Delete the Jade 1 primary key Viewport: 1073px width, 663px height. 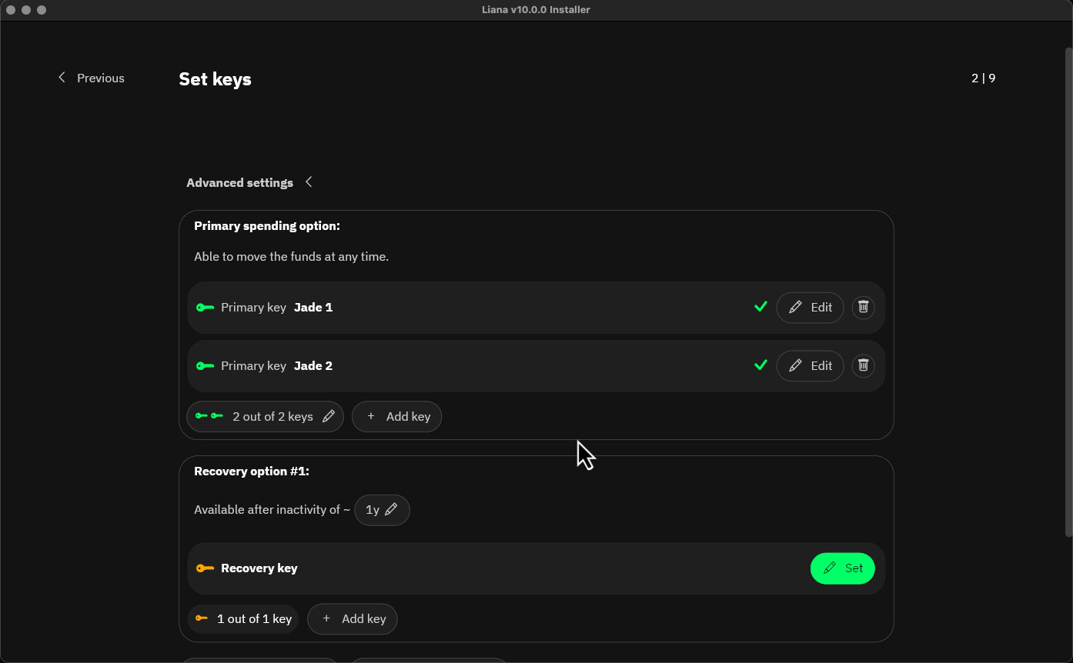[x=863, y=307]
